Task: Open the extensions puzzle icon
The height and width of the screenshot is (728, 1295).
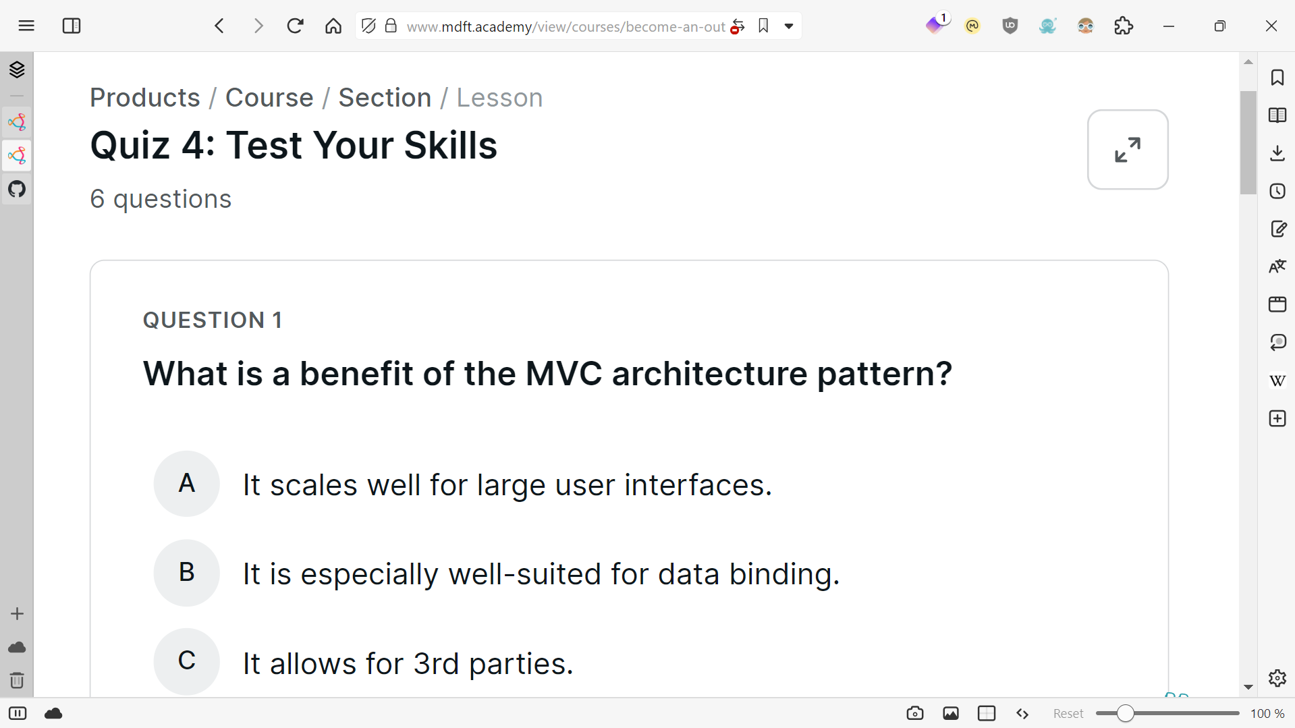Action: [1124, 26]
